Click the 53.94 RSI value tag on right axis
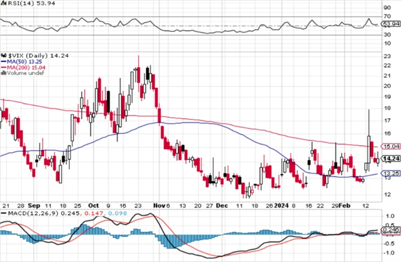Image resolution: width=402 pixels, height=262 pixels. 389,24
